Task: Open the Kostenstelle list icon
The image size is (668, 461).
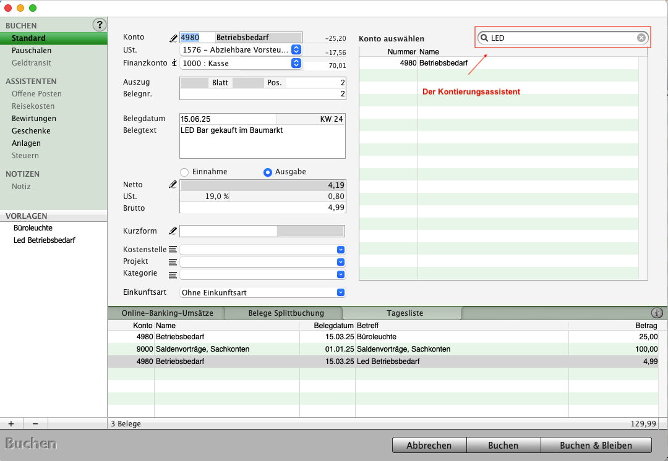Action: tap(173, 250)
